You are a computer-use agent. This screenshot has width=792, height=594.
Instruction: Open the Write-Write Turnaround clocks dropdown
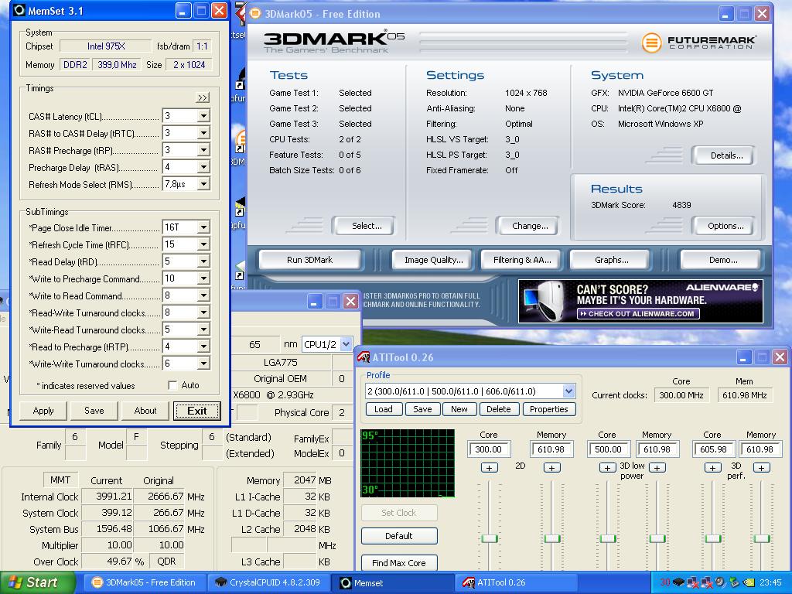coord(203,364)
